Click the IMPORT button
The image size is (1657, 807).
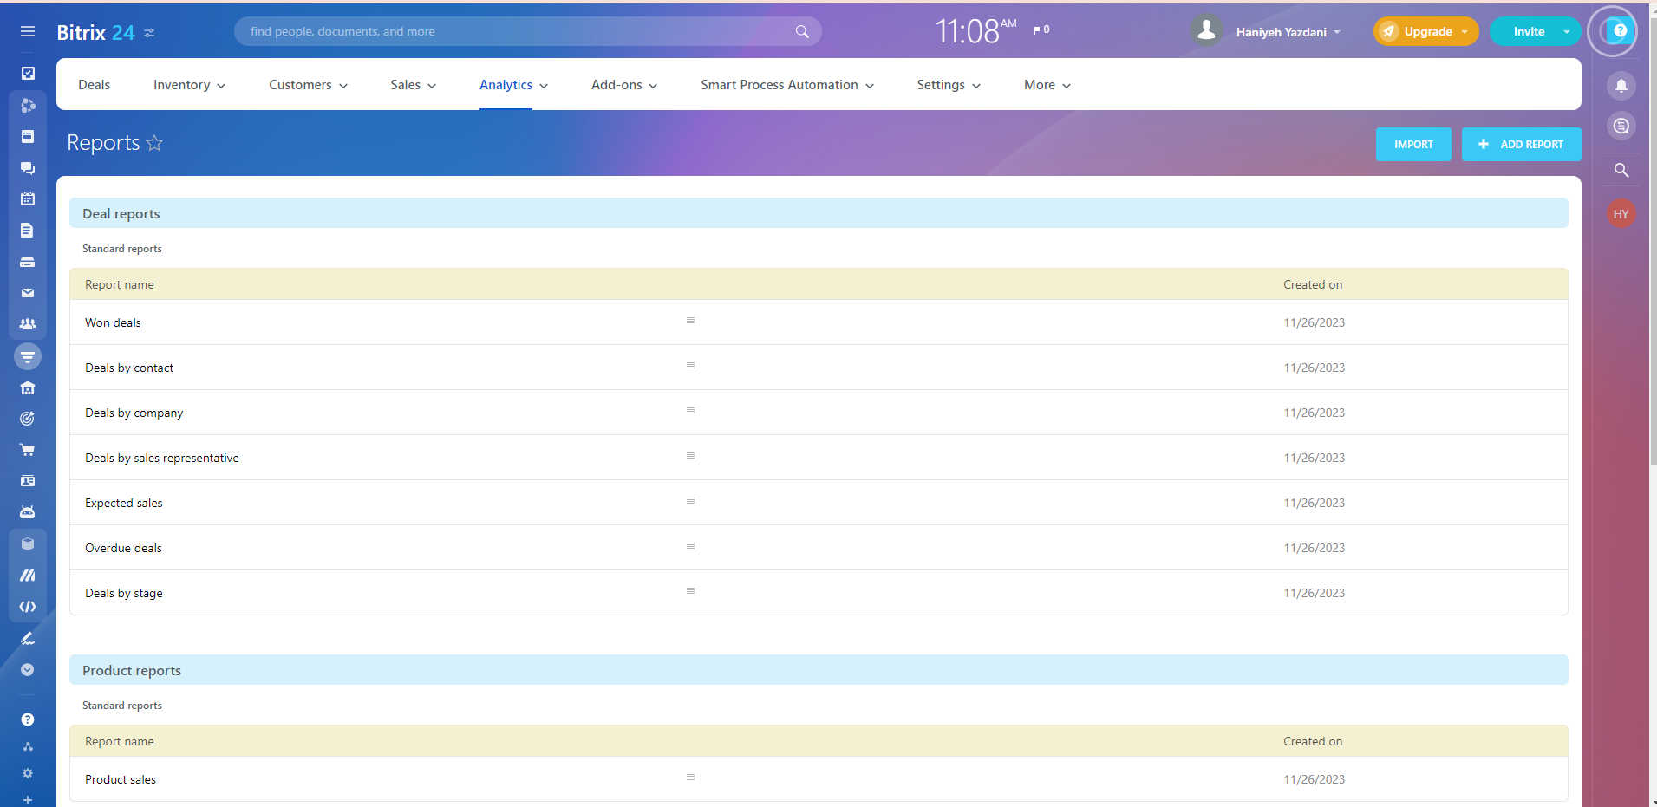pos(1413,145)
